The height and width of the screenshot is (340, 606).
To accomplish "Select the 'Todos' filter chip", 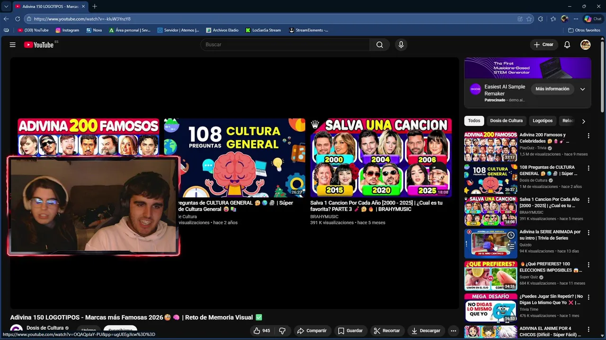I will 474,121.
